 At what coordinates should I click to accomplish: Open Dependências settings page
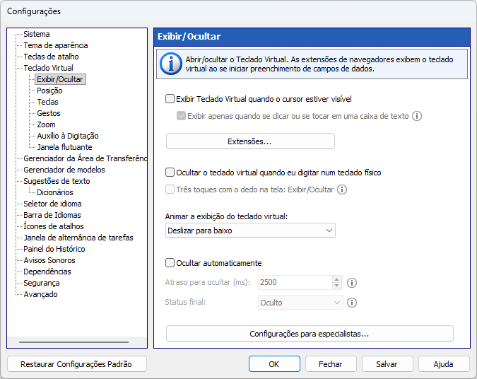(47, 272)
